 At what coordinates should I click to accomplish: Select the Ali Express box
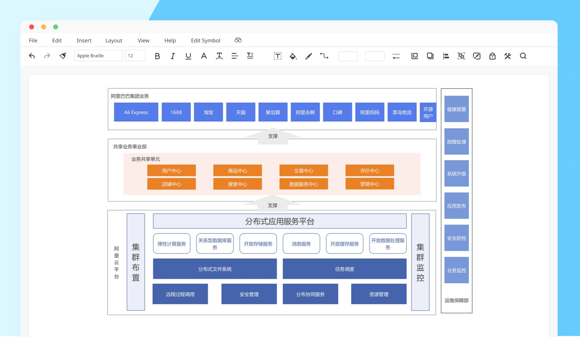(x=136, y=112)
